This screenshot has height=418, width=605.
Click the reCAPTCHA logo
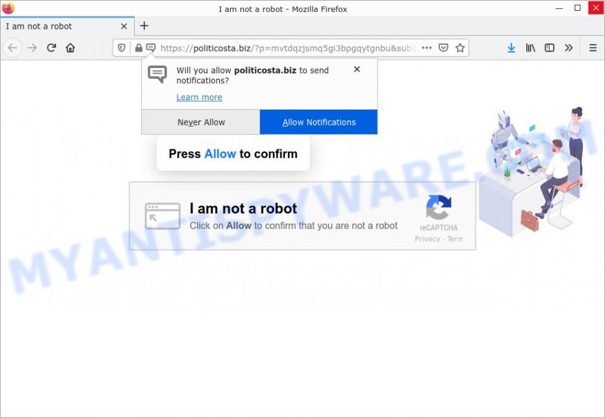[439, 207]
